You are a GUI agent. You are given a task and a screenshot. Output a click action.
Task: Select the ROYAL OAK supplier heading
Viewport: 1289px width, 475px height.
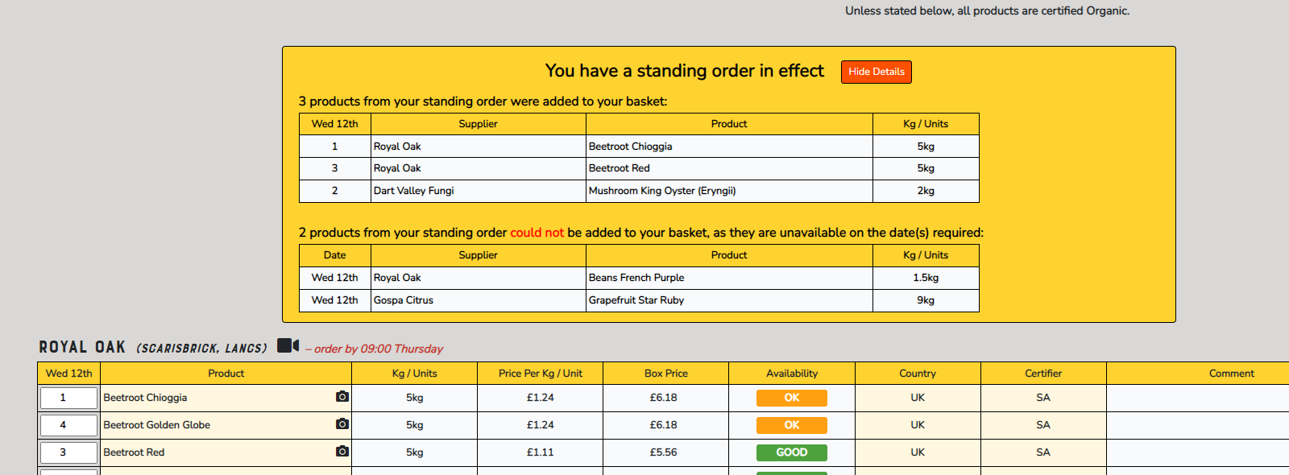pyautogui.click(x=82, y=347)
